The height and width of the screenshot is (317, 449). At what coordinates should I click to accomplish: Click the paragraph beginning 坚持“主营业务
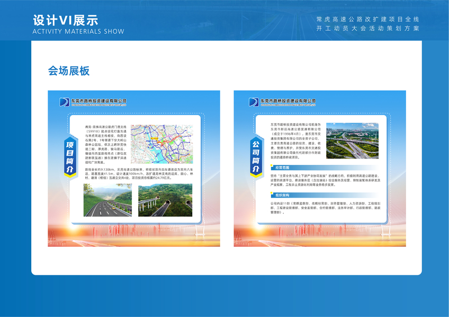(x=325, y=180)
